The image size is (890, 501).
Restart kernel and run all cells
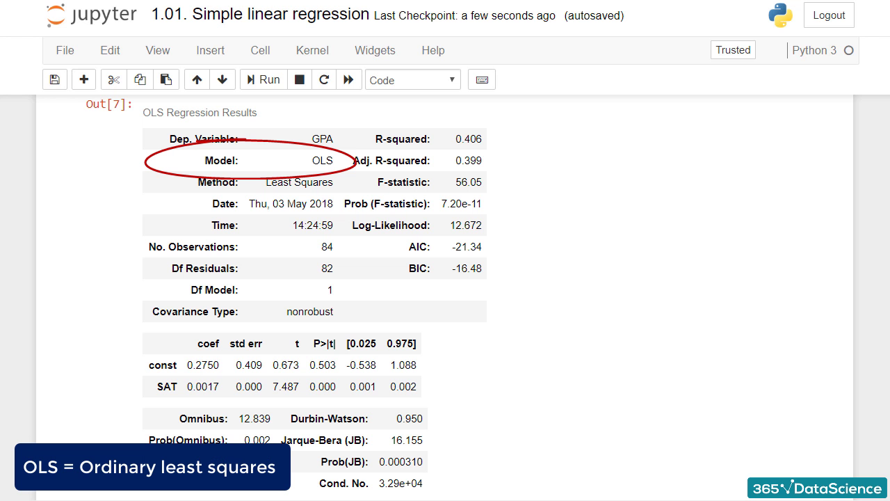tap(349, 79)
